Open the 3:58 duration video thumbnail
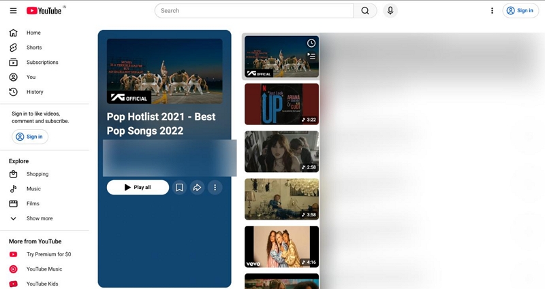Image resolution: width=545 pixels, height=289 pixels. point(281,199)
